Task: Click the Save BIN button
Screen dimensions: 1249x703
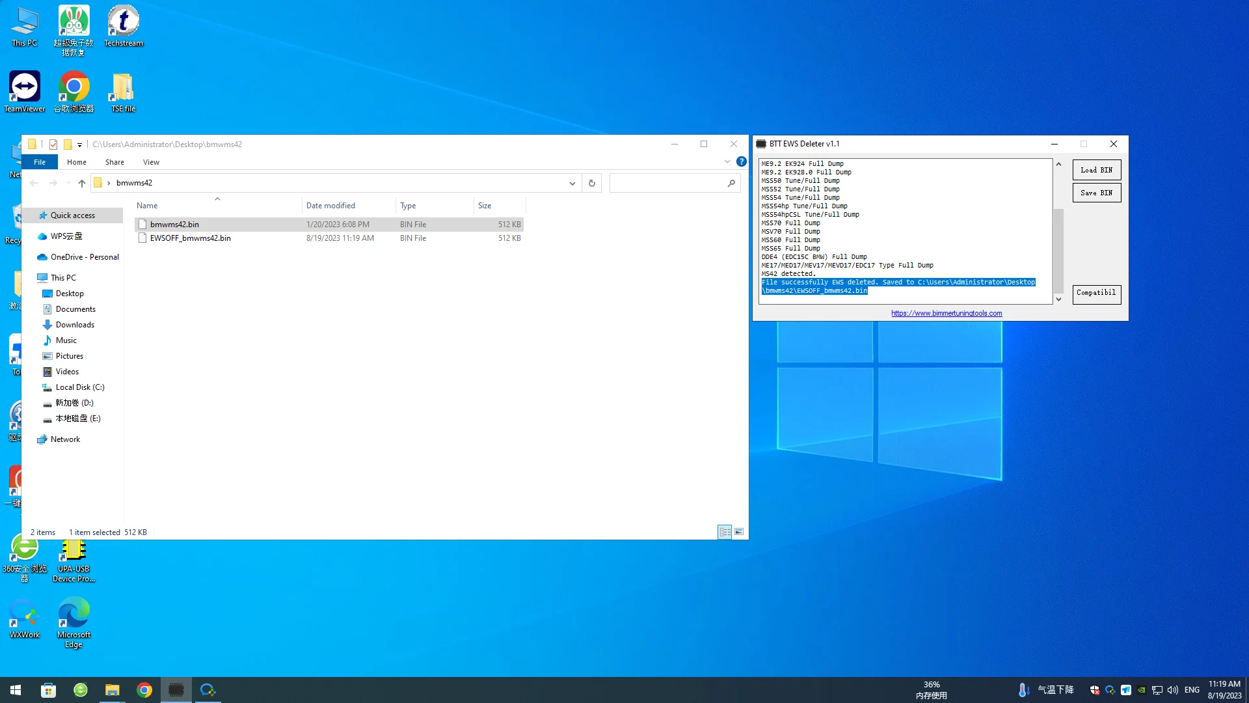Action: coord(1096,192)
